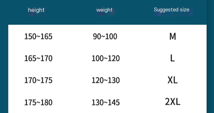This screenshot has width=214, height=113.
Task: Select size M in the chart
Action: click(x=172, y=36)
